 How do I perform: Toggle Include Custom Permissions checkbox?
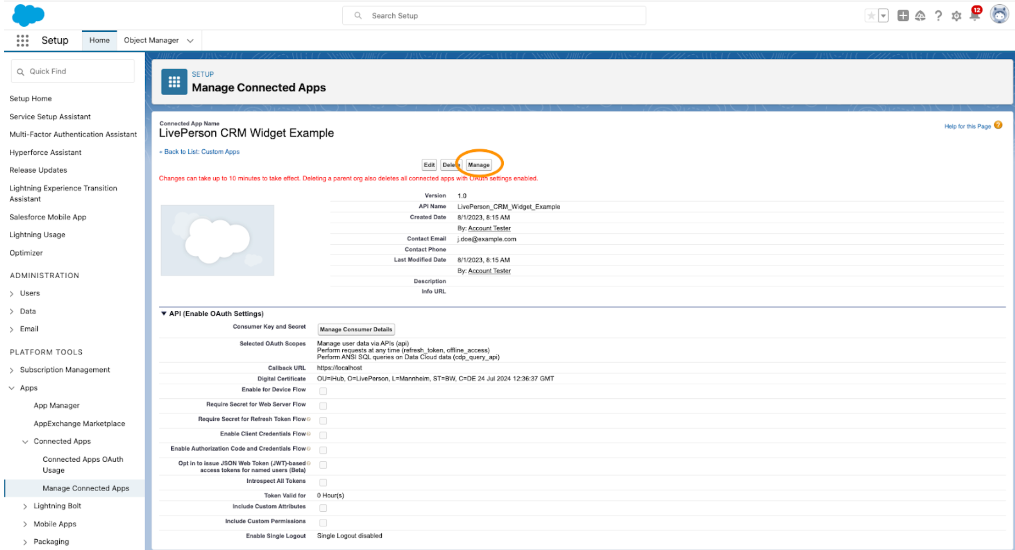click(323, 523)
